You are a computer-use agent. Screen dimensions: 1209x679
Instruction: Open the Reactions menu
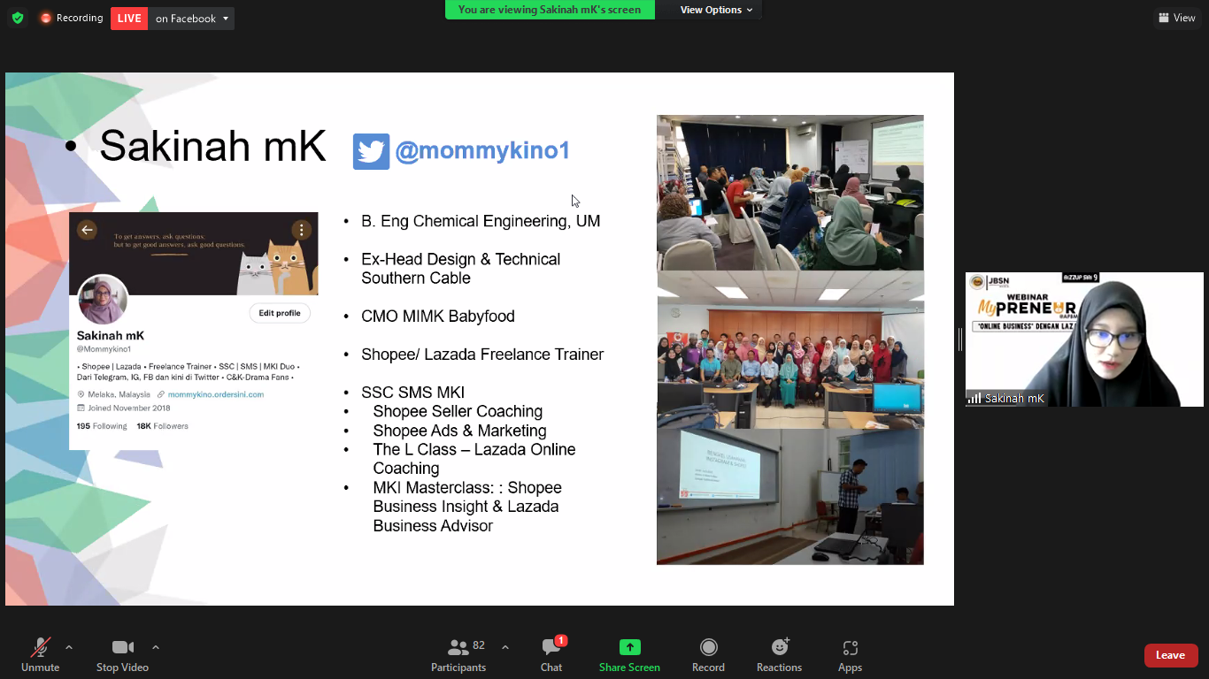(779, 654)
